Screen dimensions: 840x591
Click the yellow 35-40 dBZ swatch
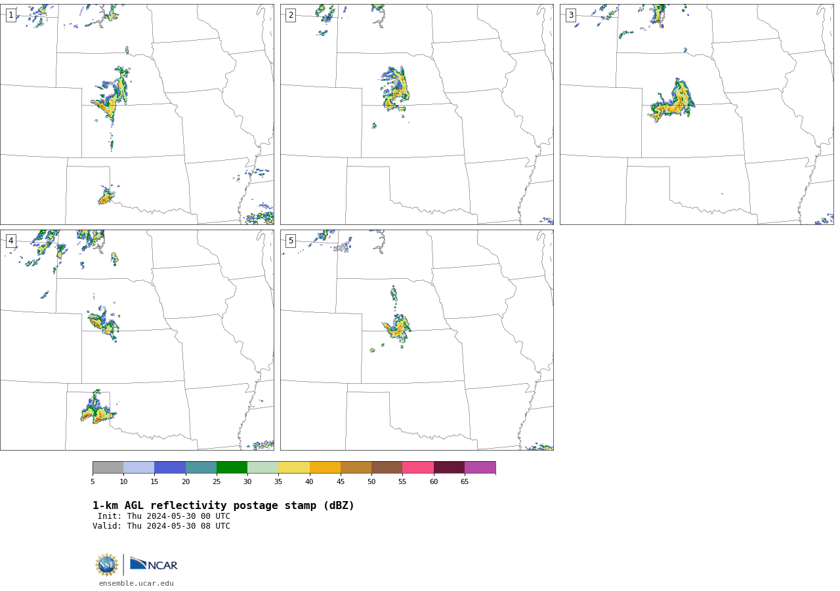coord(294,468)
